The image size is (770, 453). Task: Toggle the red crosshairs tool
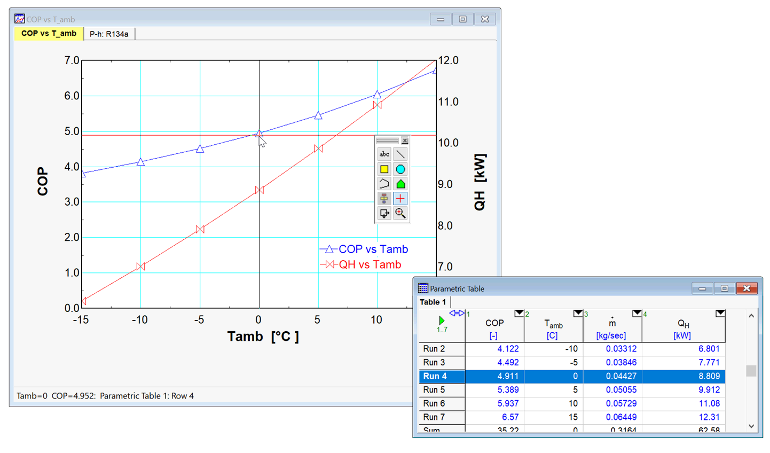(400, 199)
